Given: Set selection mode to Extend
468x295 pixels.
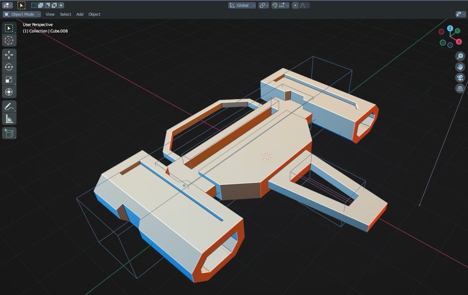Looking at the screenshot, I should pos(41,5).
